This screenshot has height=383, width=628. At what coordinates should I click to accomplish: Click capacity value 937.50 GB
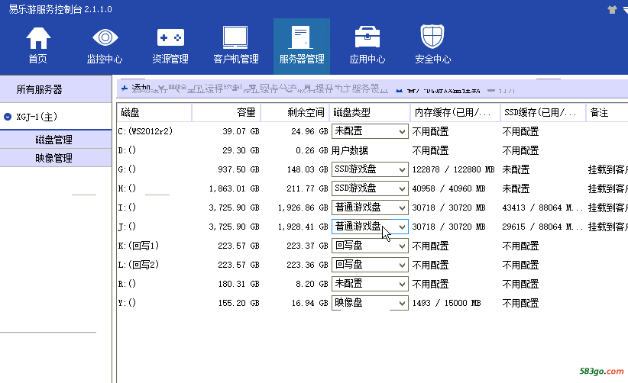click(238, 169)
